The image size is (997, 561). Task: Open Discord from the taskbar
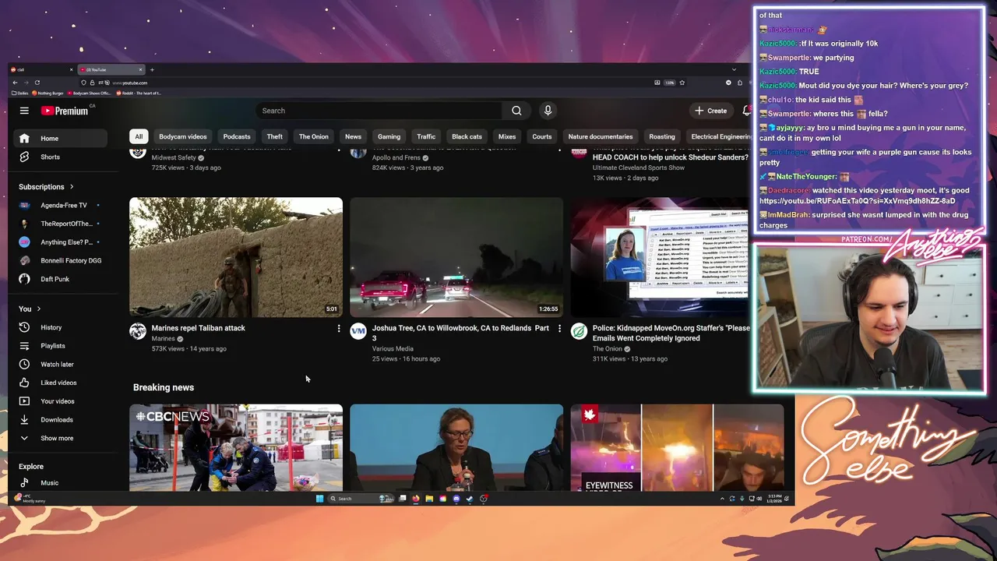[456, 499]
